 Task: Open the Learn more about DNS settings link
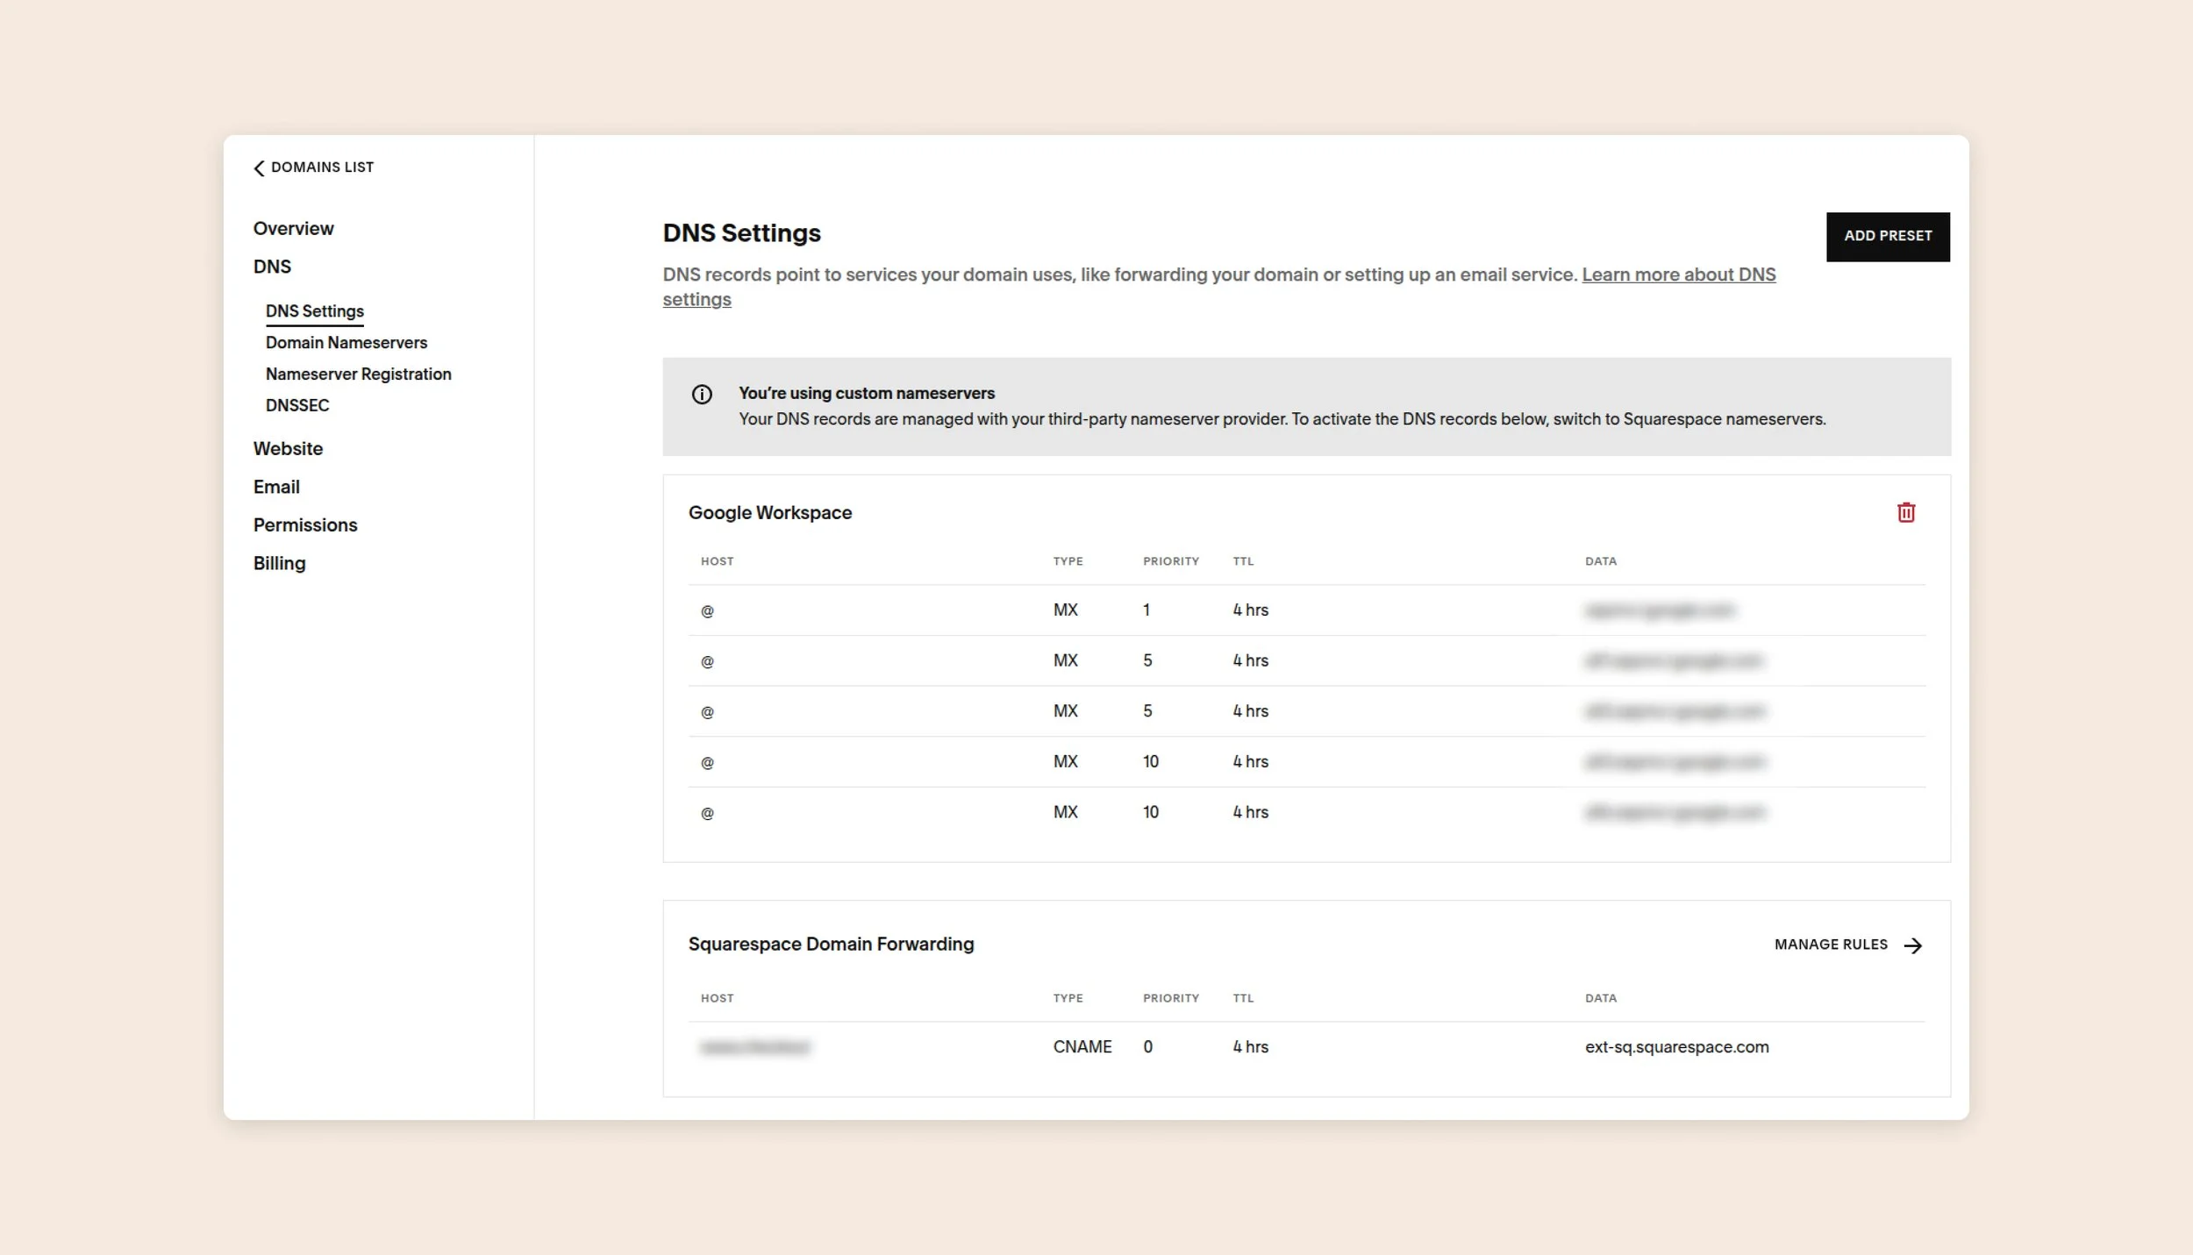pos(1677,274)
